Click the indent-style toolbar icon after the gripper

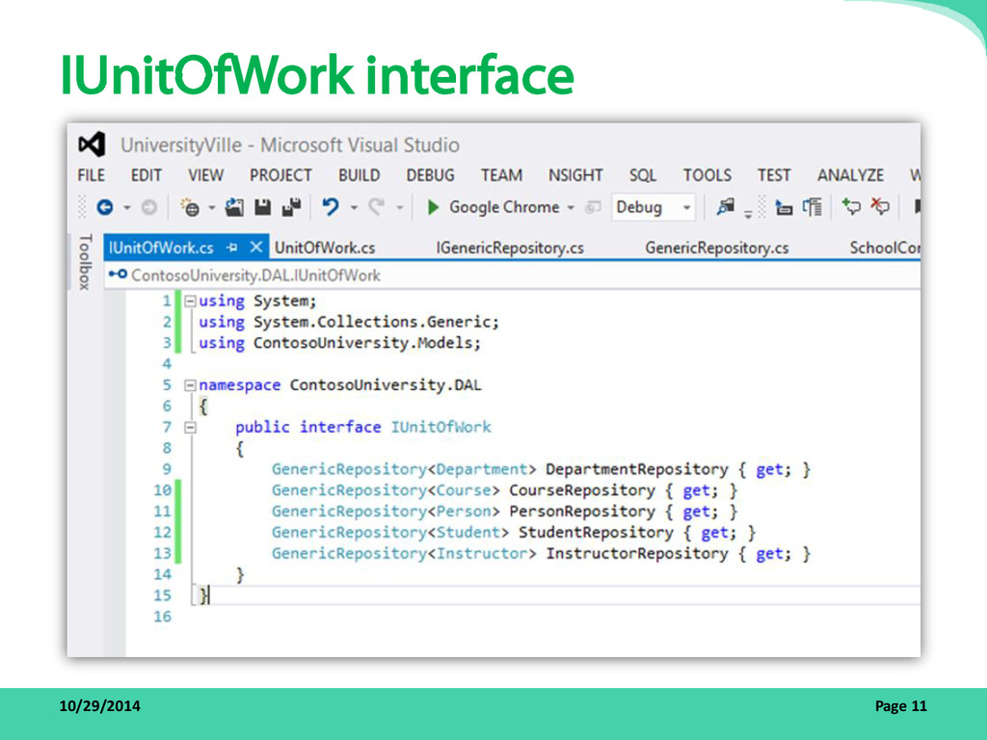tap(783, 207)
